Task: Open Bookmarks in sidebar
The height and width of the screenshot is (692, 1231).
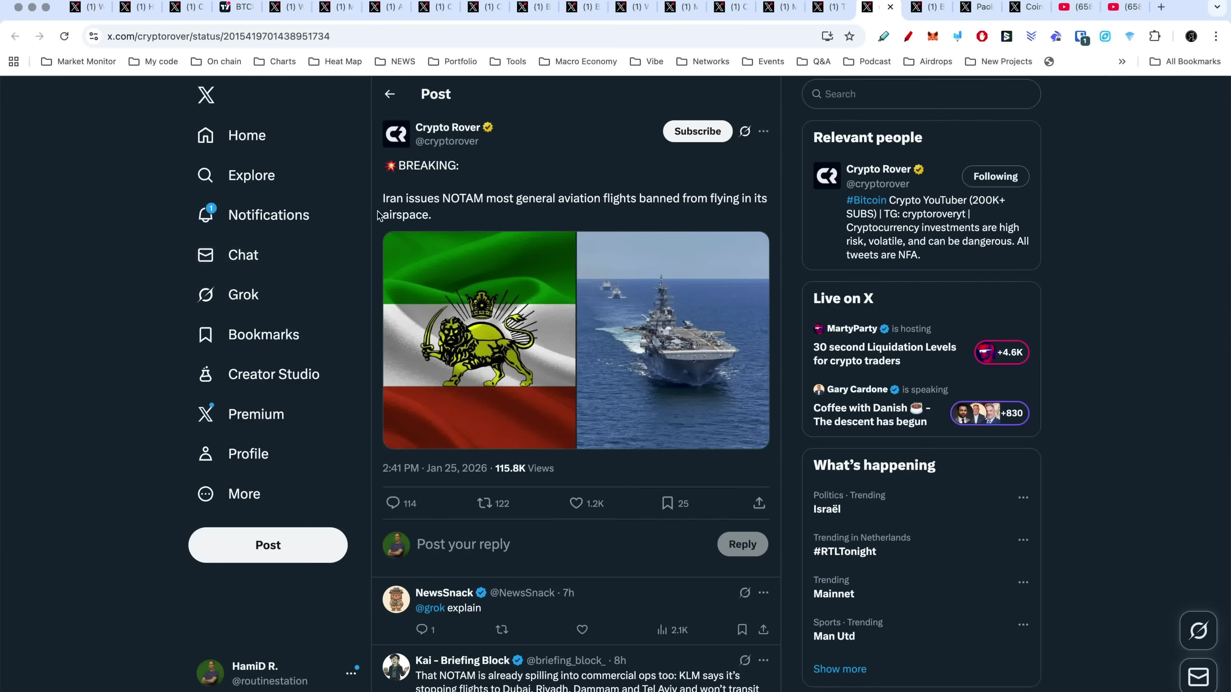Action: pyautogui.click(x=248, y=335)
